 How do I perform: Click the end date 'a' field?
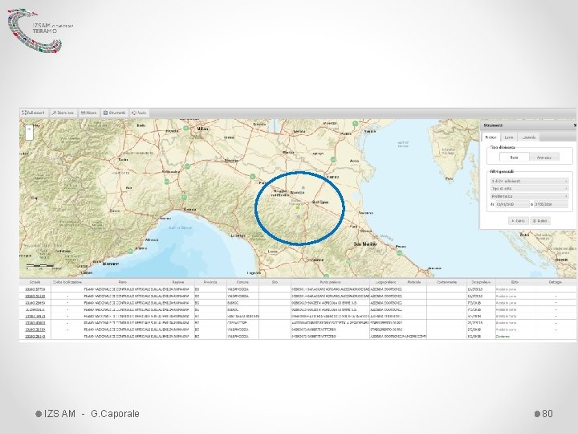tap(551, 204)
